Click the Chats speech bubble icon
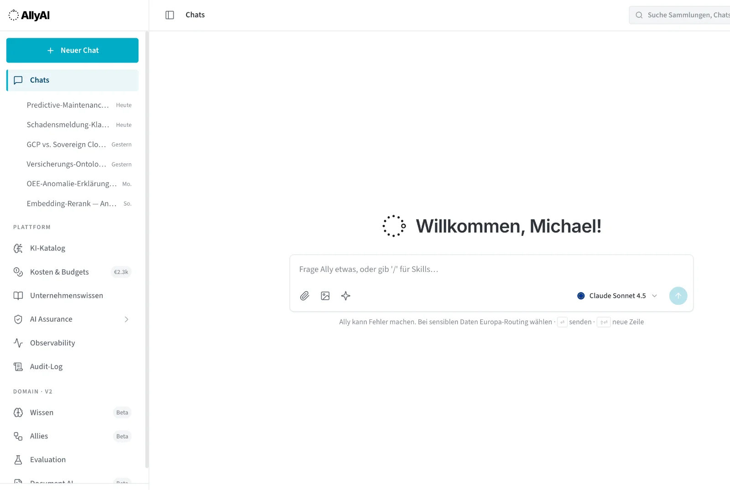The height and width of the screenshot is (490, 730). coord(18,80)
